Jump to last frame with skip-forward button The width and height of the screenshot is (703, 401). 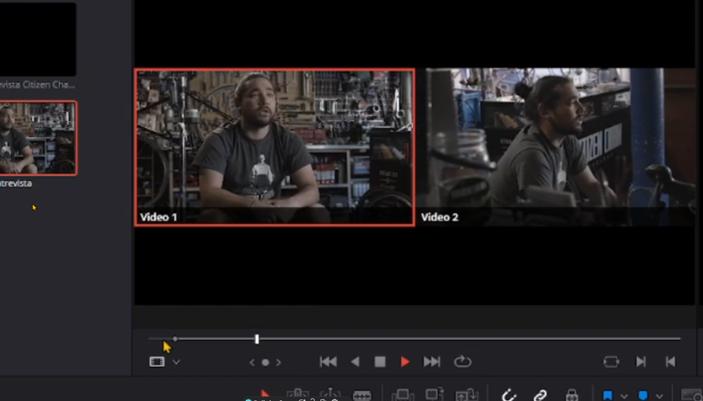click(x=431, y=362)
